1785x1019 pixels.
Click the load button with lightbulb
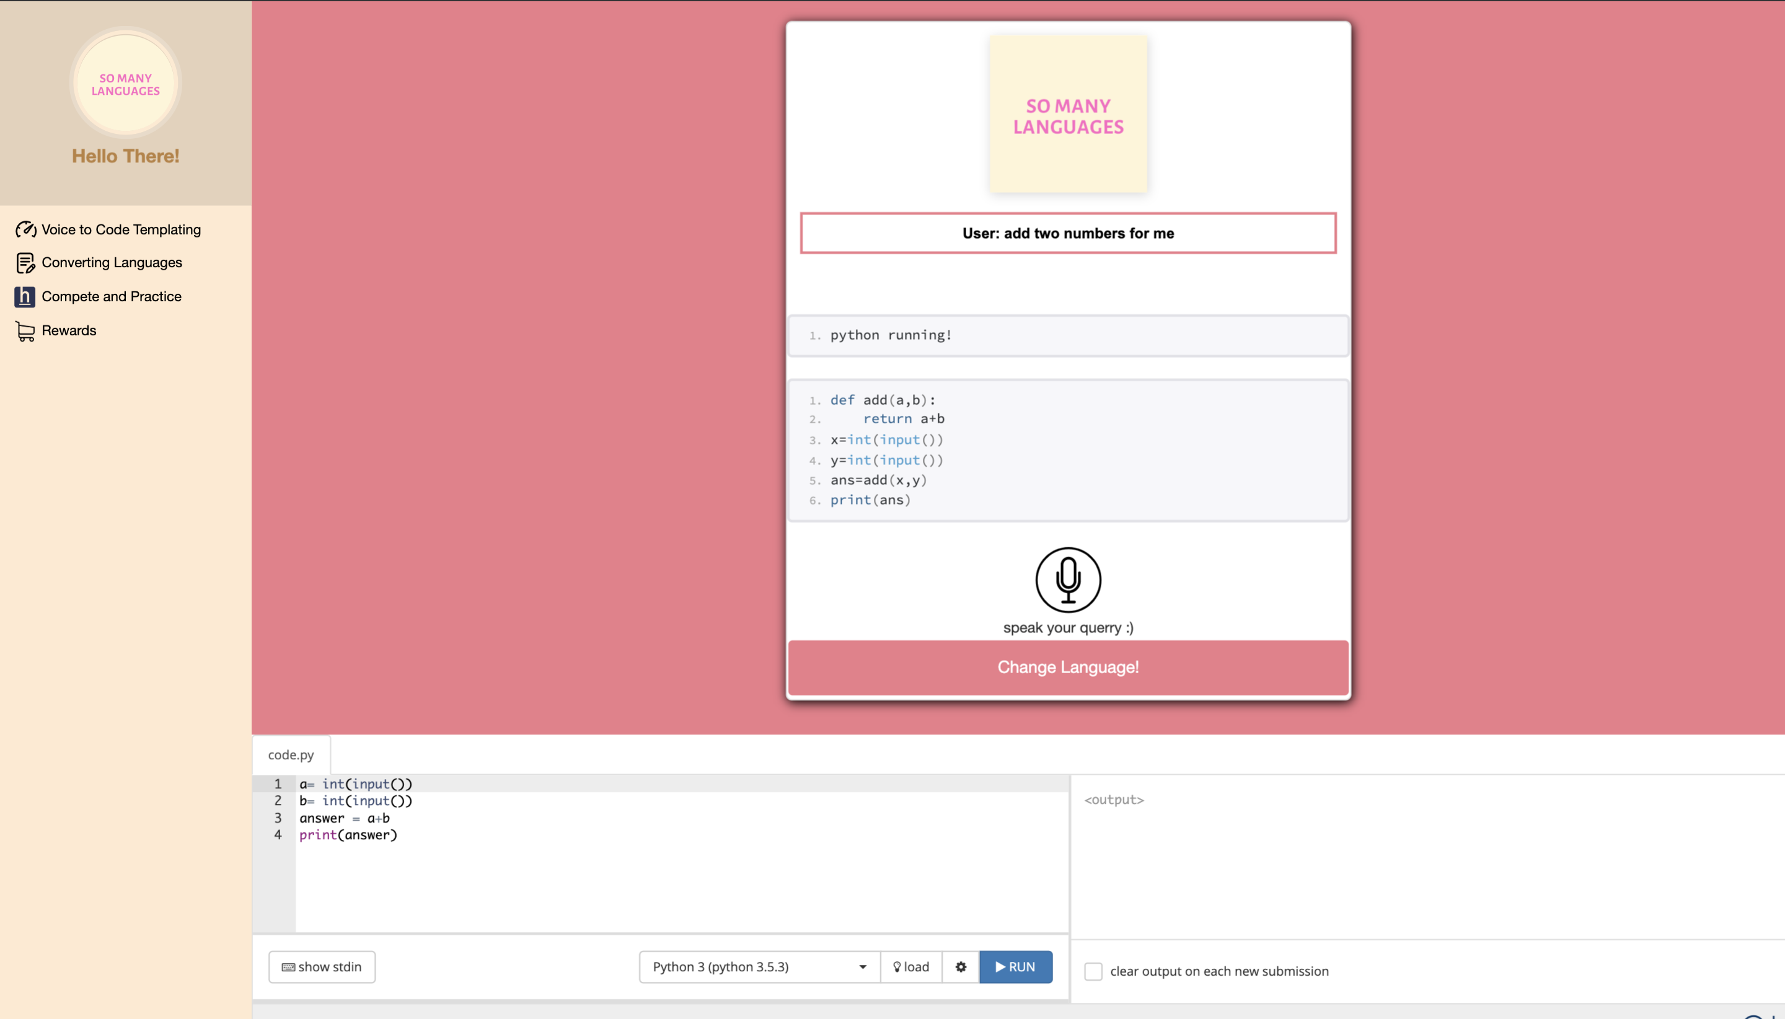[911, 966]
